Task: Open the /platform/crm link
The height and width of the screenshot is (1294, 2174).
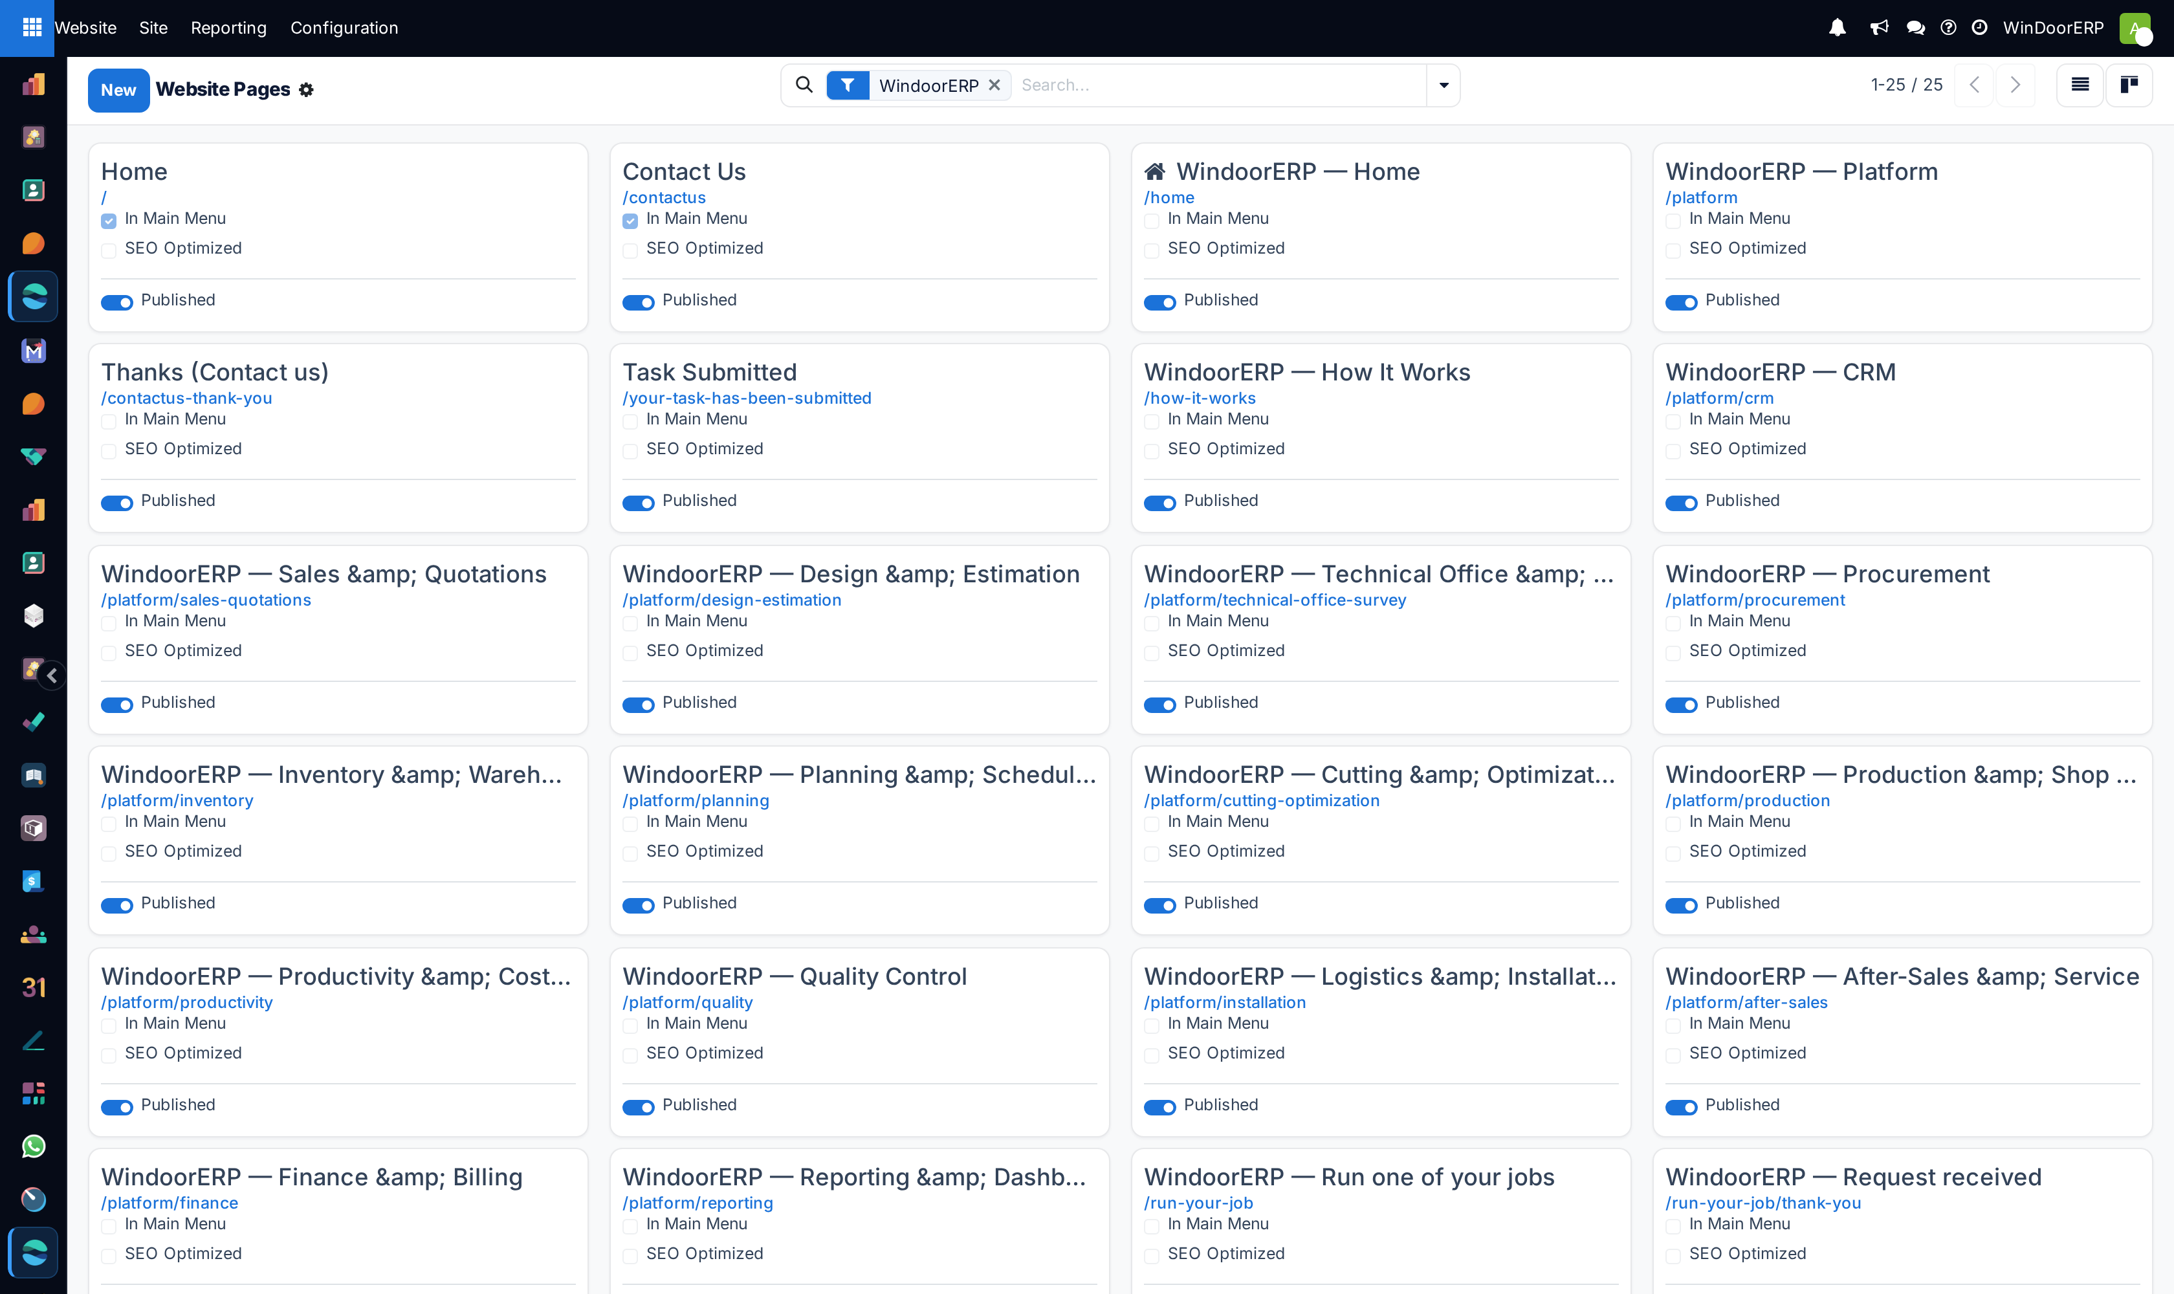Action: coord(1720,398)
